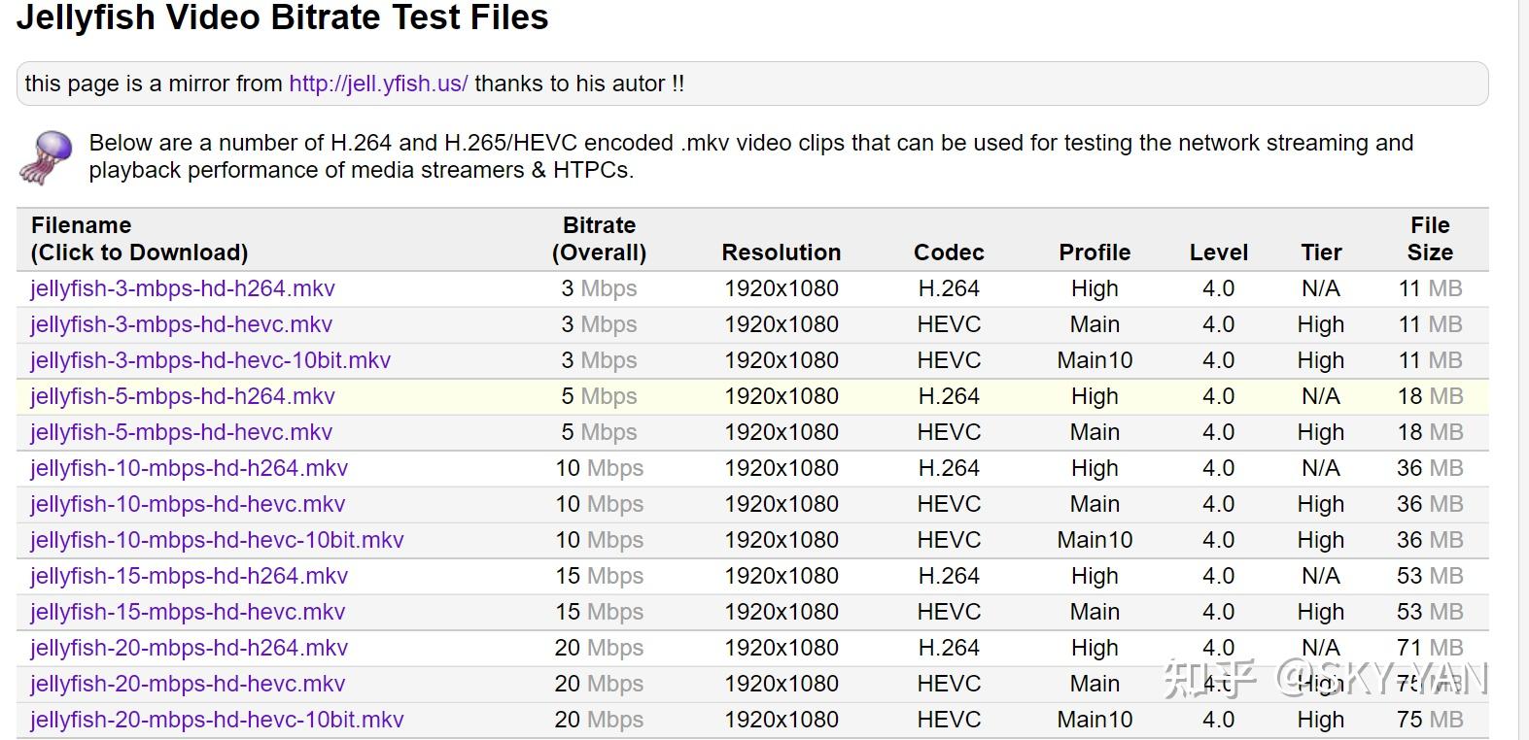Download jellyfish-10-mbps-hd-hevc-10bit.mkv
This screenshot has width=1529, height=740.
tap(217, 541)
